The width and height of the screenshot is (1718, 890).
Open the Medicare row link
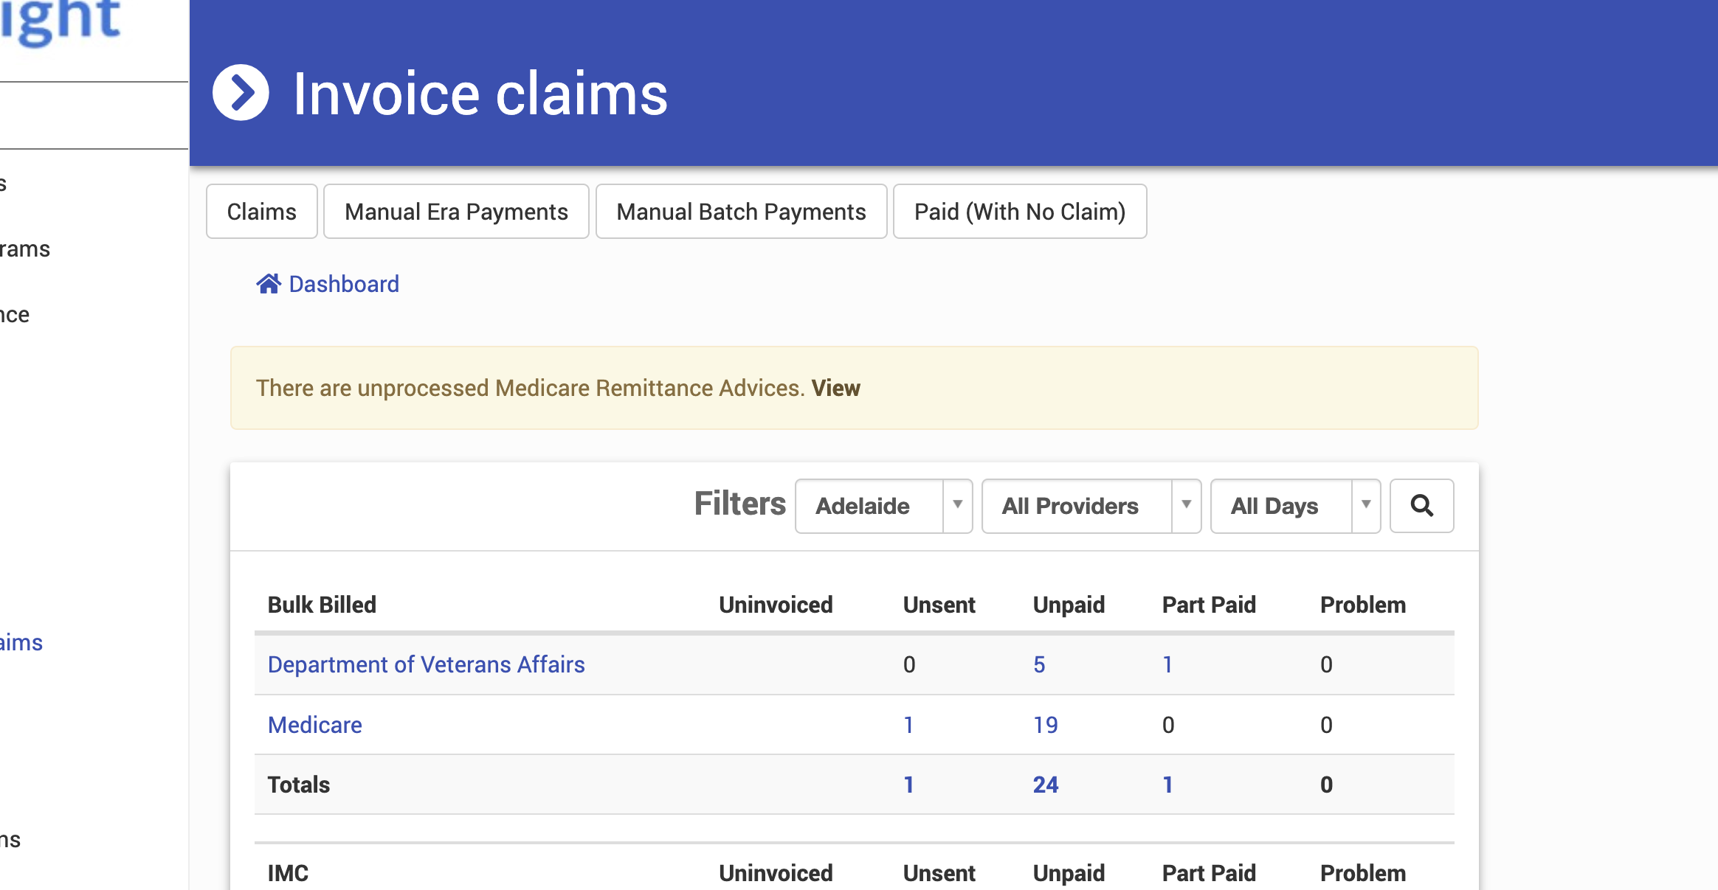coord(314,725)
